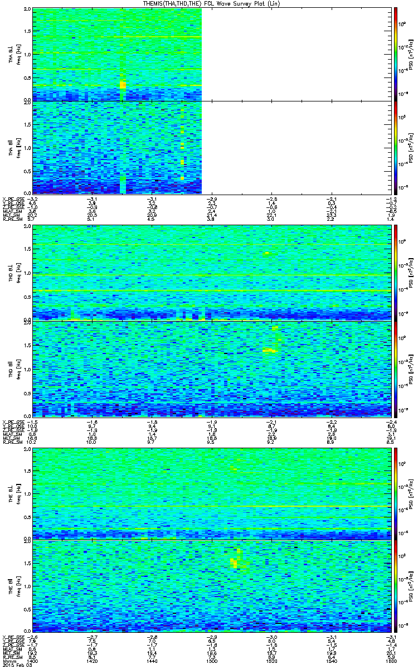The height and width of the screenshot is (669, 418).
Task: Click the PSD [nT²/Hz] label beside THA B-perpendicular
Action: coord(411,54)
